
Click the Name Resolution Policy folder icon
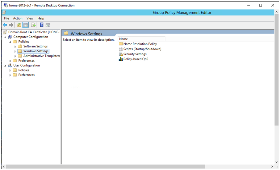pyautogui.click(x=121, y=44)
